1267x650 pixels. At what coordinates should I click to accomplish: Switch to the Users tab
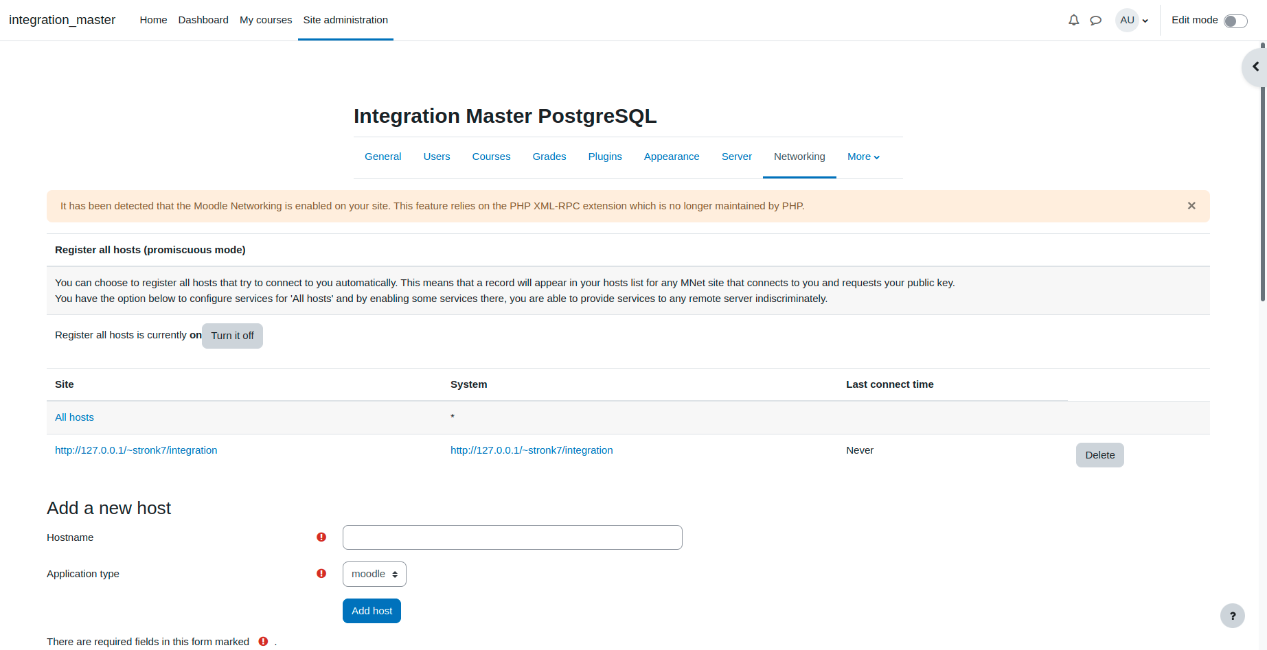click(437, 156)
